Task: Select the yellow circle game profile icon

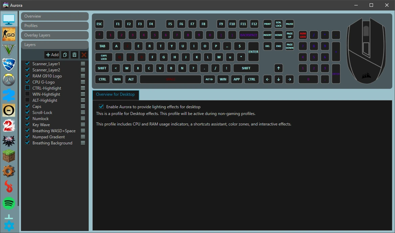Action: (x=9, y=110)
